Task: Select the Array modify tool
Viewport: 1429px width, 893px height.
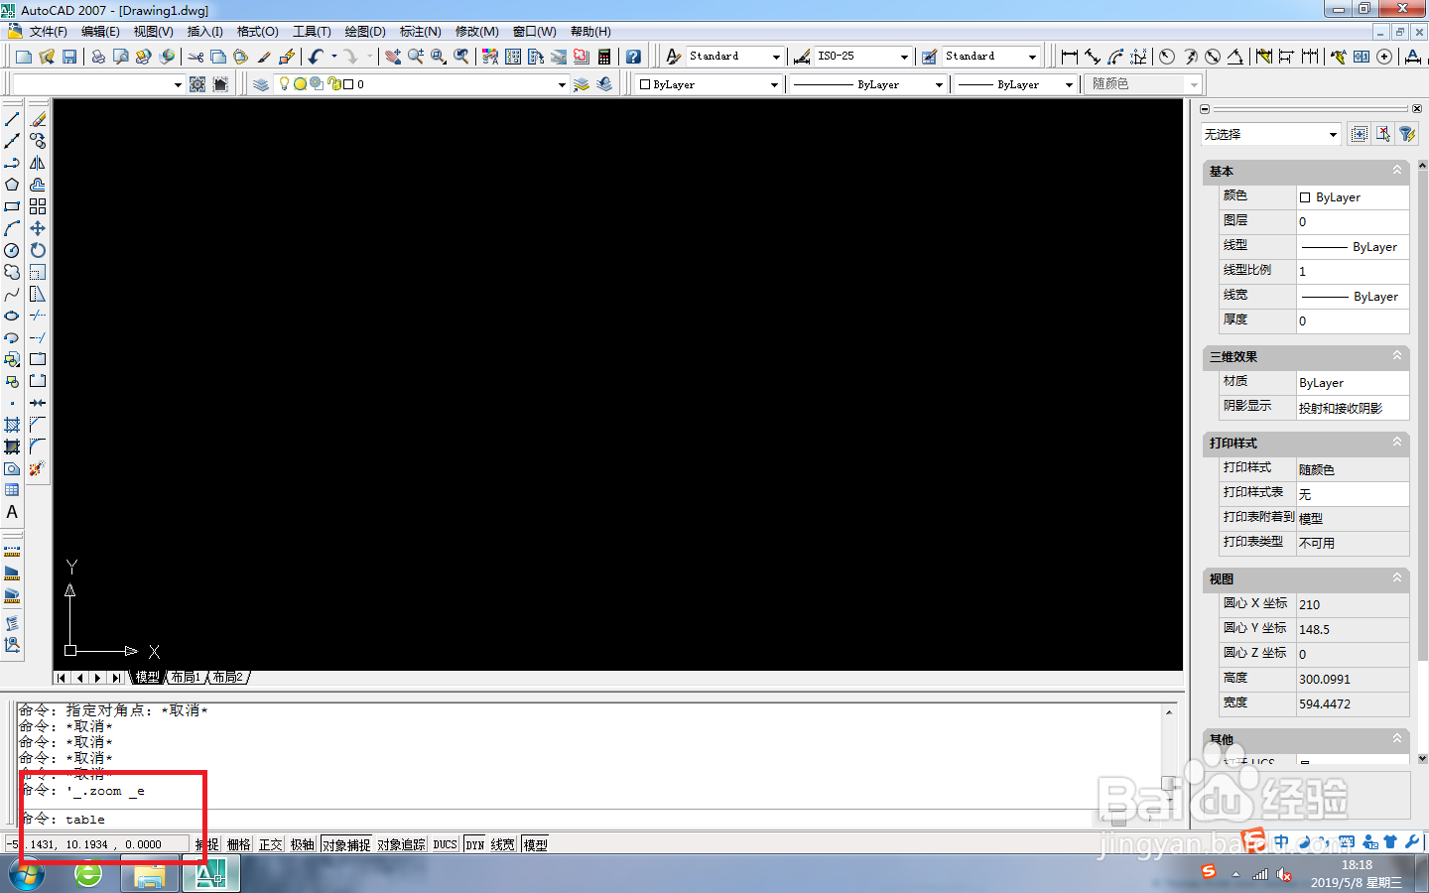Action: click(38, 206)
